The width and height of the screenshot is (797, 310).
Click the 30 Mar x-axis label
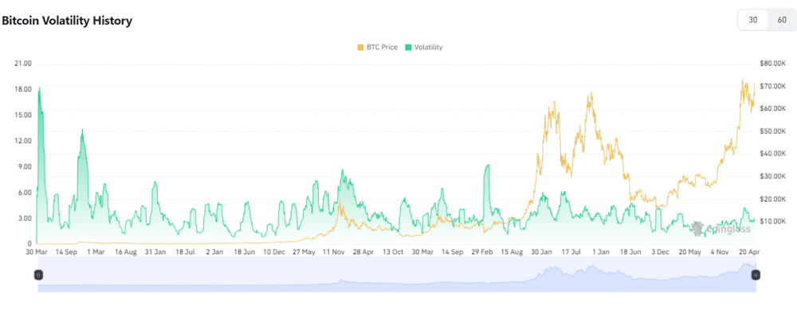pos(37,252)
